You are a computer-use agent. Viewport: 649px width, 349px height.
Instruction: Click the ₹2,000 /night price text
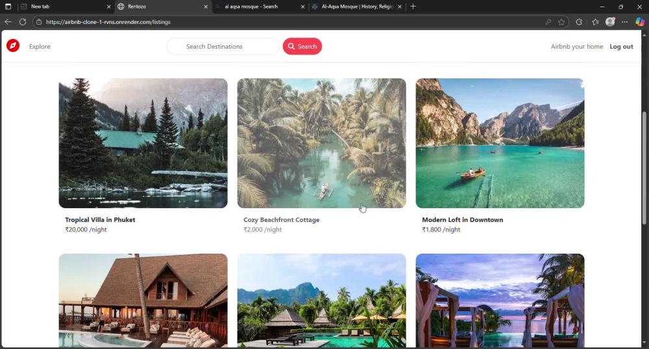tap(262, 230)
